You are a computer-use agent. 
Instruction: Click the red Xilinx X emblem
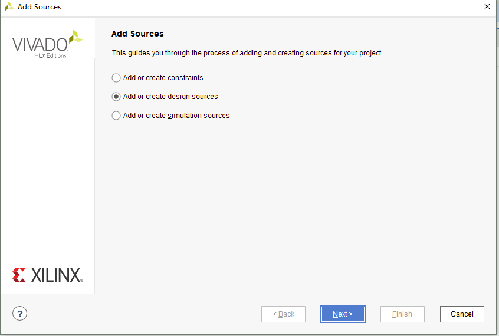tap(19, 275)
